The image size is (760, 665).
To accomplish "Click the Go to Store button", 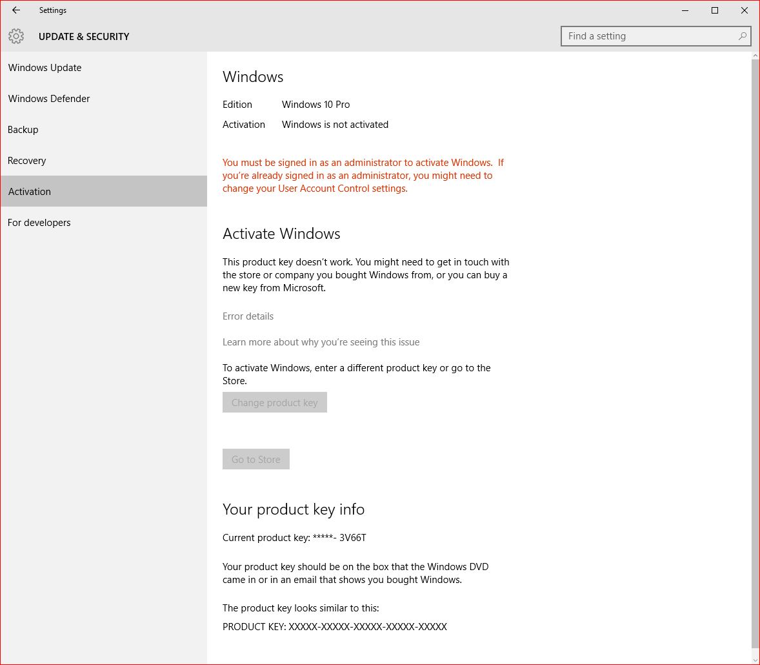I will [x=256, y=459].
